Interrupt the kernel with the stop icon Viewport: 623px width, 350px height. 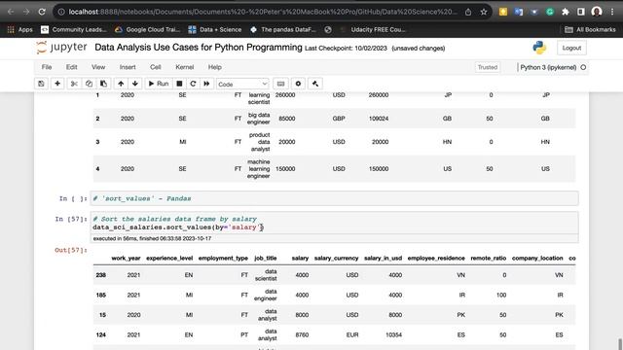coord(179,84)
